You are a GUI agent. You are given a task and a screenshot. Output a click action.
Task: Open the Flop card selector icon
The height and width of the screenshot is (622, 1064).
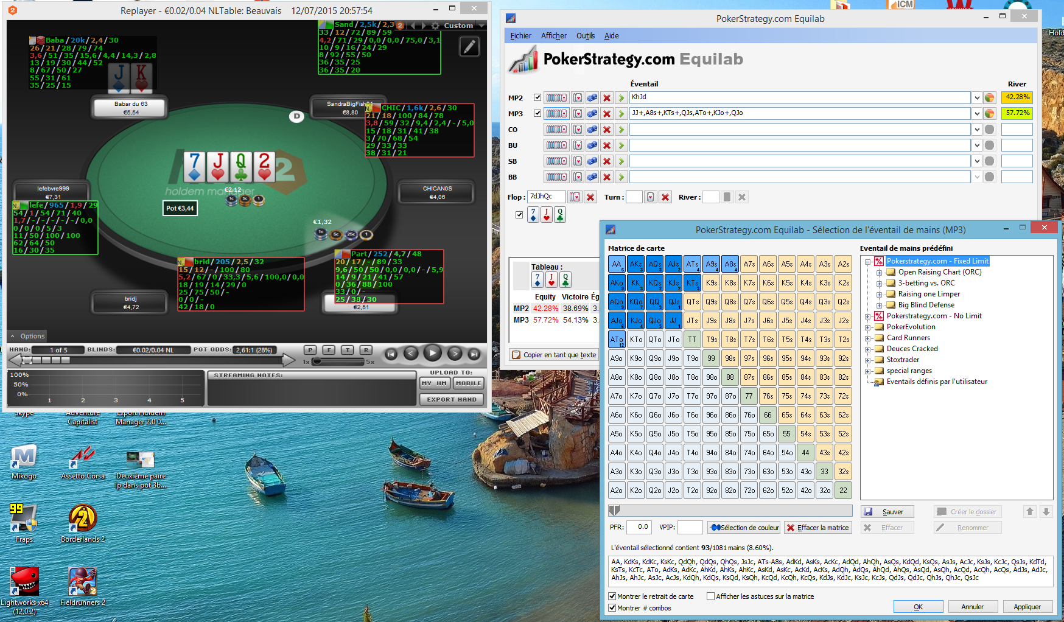point(575,197)
